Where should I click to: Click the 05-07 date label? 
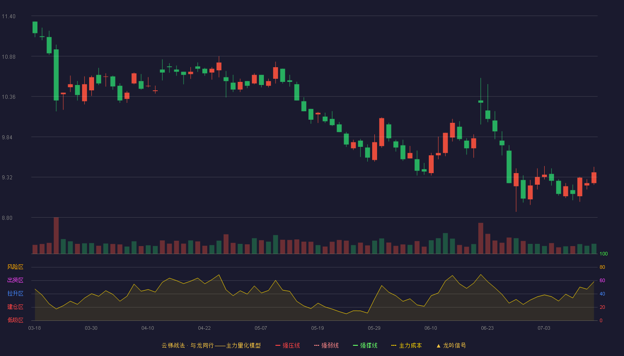pyautogui.click(x=261, y=328)
